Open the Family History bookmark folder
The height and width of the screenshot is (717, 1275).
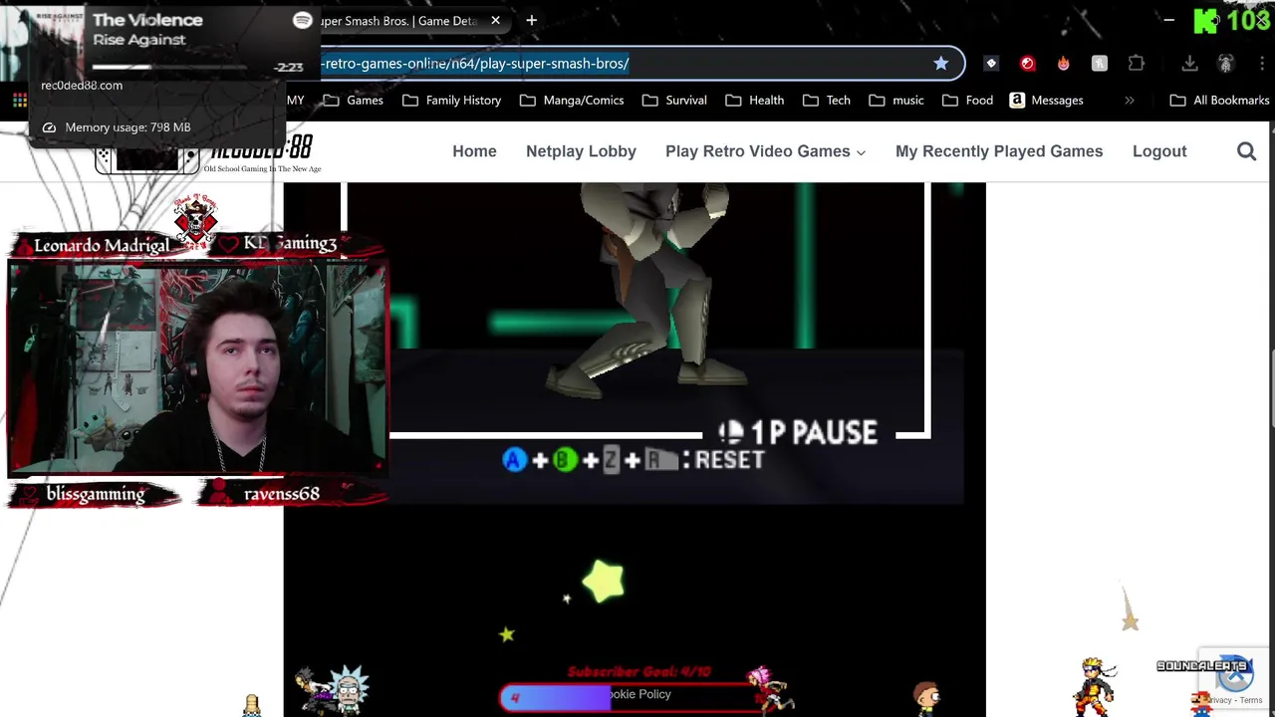(x=451, y=100)
